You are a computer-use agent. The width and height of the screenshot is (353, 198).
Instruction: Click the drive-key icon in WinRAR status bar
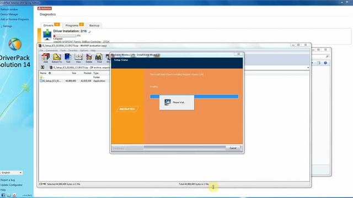[x=42, y=184]
